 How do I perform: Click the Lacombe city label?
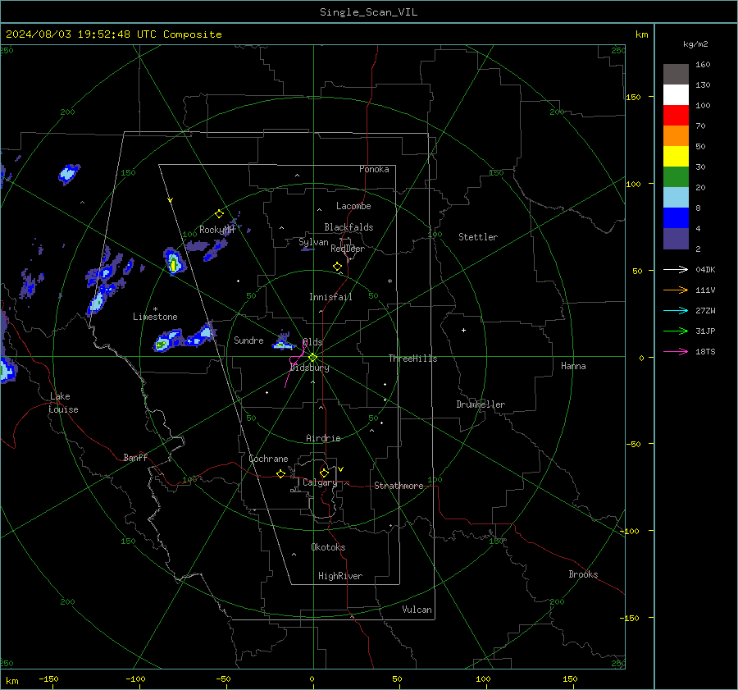pyautogui.click(x=353, y=206)
